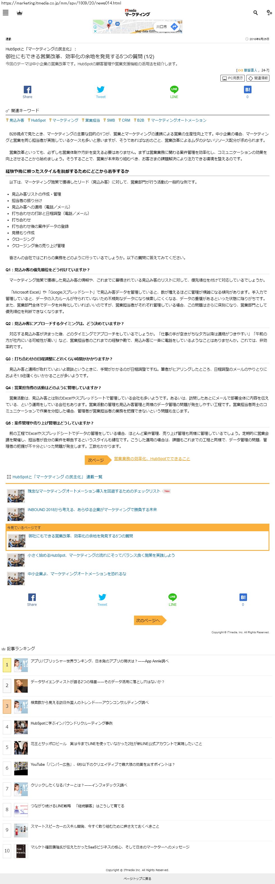Open search with the magnifier icon
275x884 pixels.
(255, 13)
